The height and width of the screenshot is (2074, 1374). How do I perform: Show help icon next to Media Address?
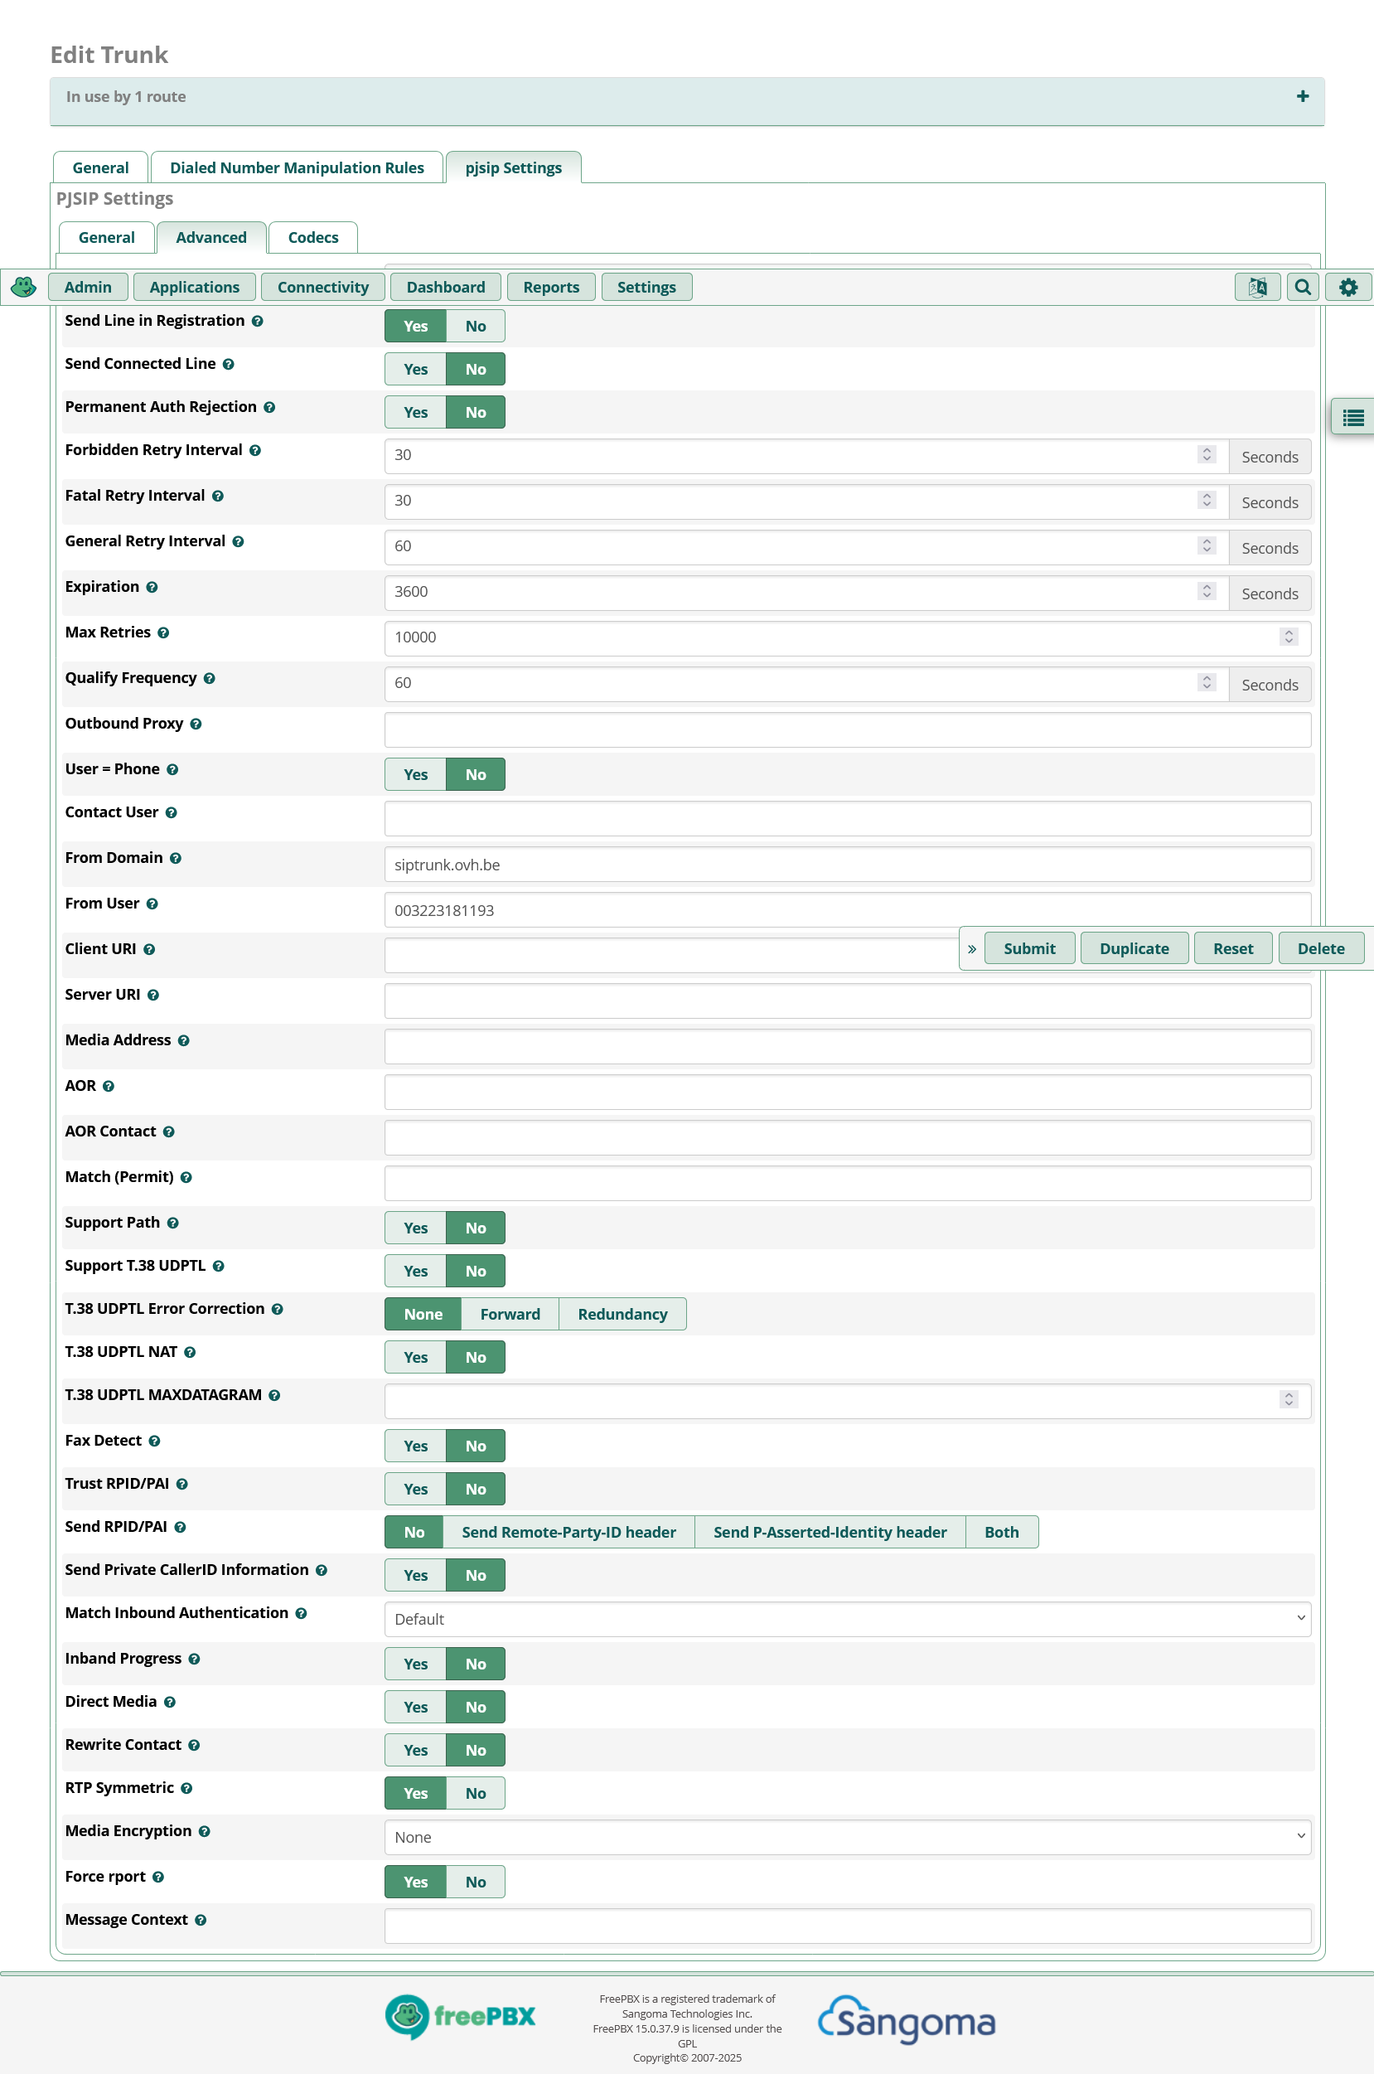[184, 1039]
